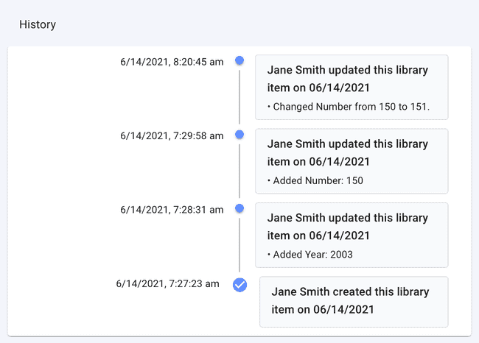Screen dimensions: 479x343
Task: Click the timestamp 6/14/2021, 8:20:45 am
Action: (x=172, y=62)
